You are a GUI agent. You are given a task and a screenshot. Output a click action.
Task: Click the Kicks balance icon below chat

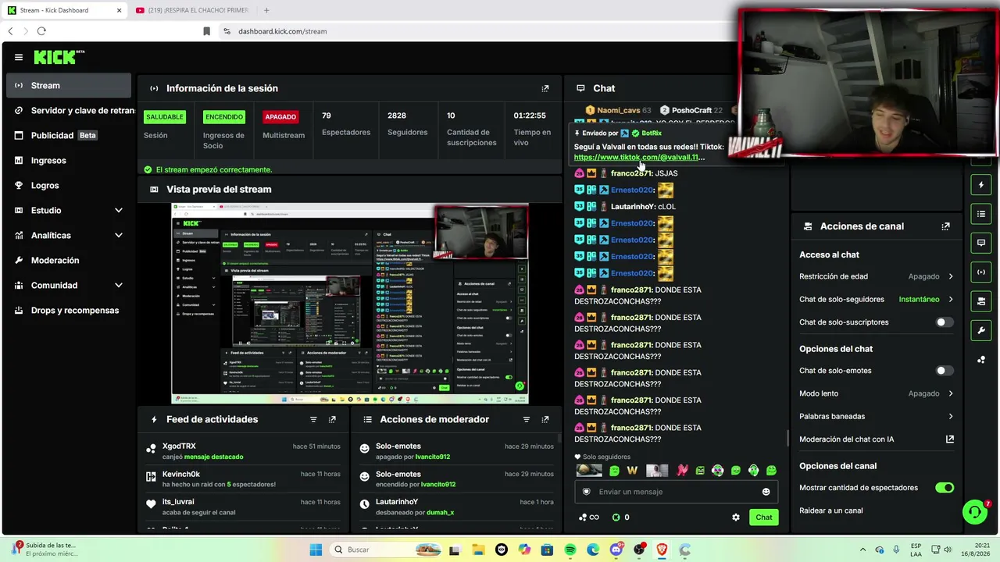[x=616, y=517]
